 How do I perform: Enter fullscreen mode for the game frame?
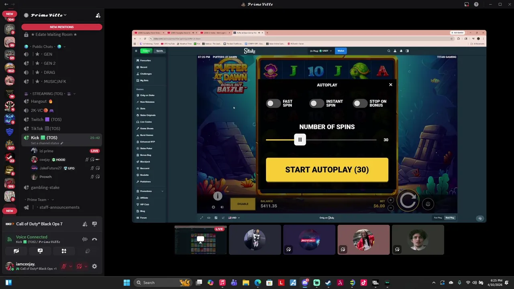[202, 218]
